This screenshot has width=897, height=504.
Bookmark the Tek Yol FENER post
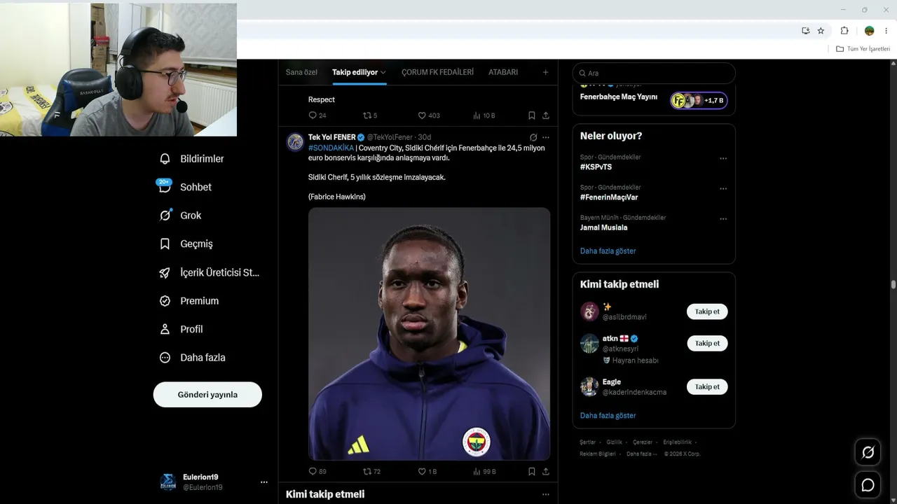[x=532, y=472]
